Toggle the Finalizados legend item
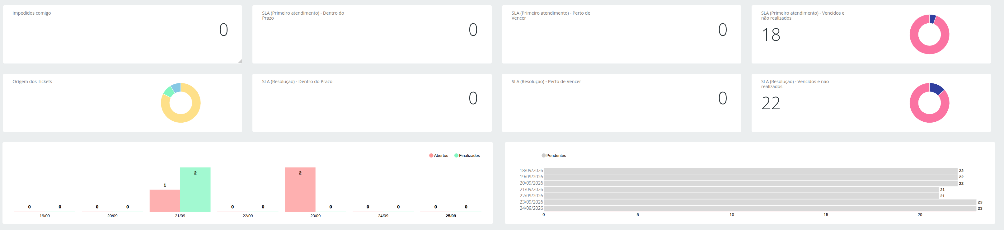1004x230 pixels. [x=467, y=156]
